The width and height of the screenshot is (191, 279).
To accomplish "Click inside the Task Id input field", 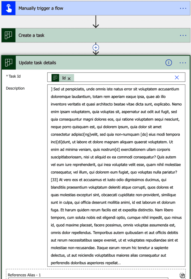I will tap(123, 78).
